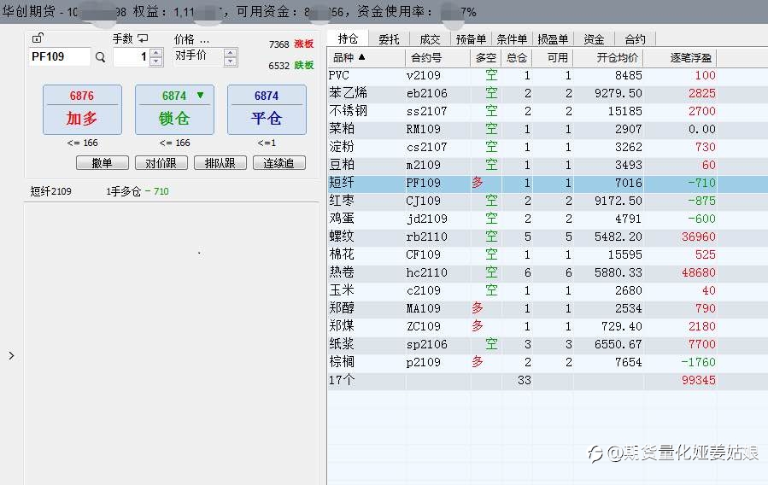This screenshot has height=485, width=768.
Task: Click the lock icon above contract field
Action: point(38,38)
